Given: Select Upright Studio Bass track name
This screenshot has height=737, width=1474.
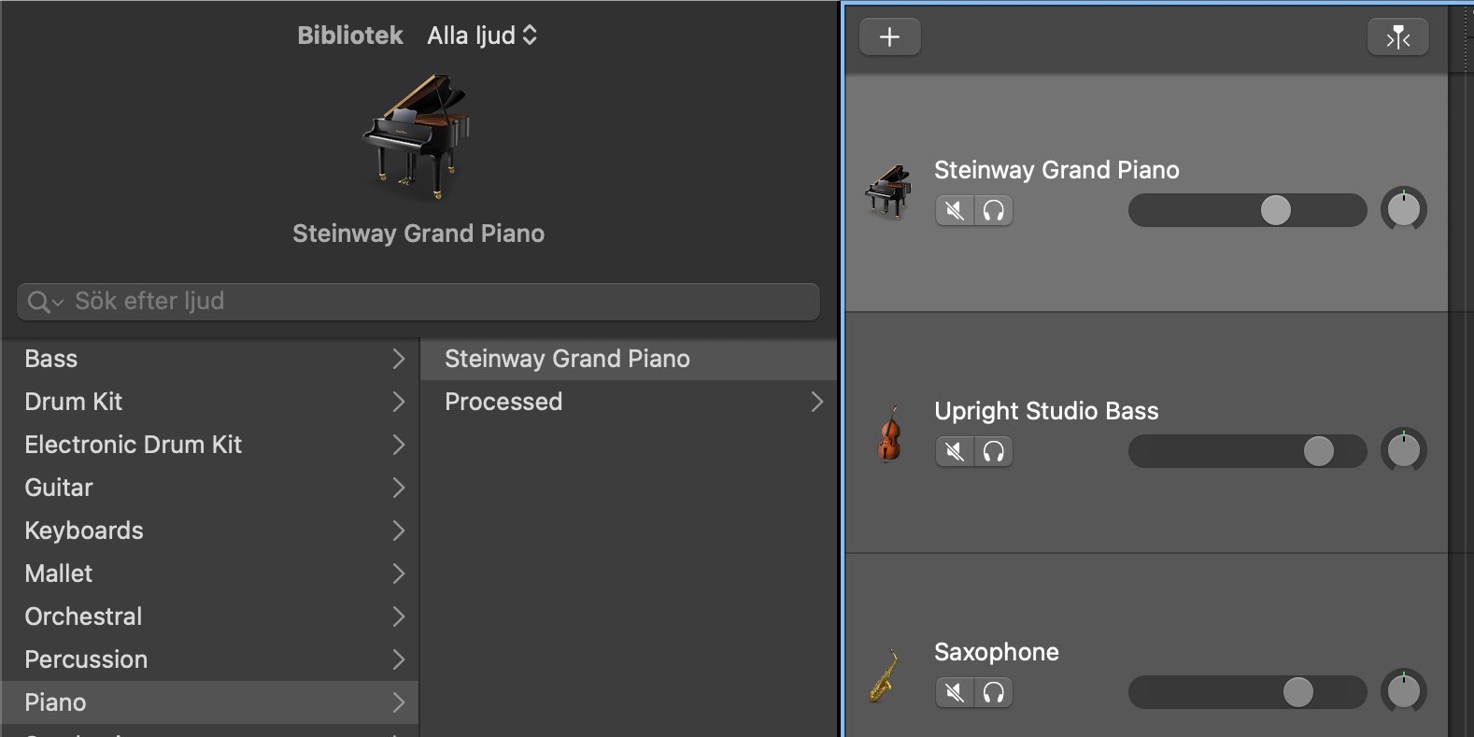Looking at the screenshot, I should pyautogui.click(x=1046, y=411).
